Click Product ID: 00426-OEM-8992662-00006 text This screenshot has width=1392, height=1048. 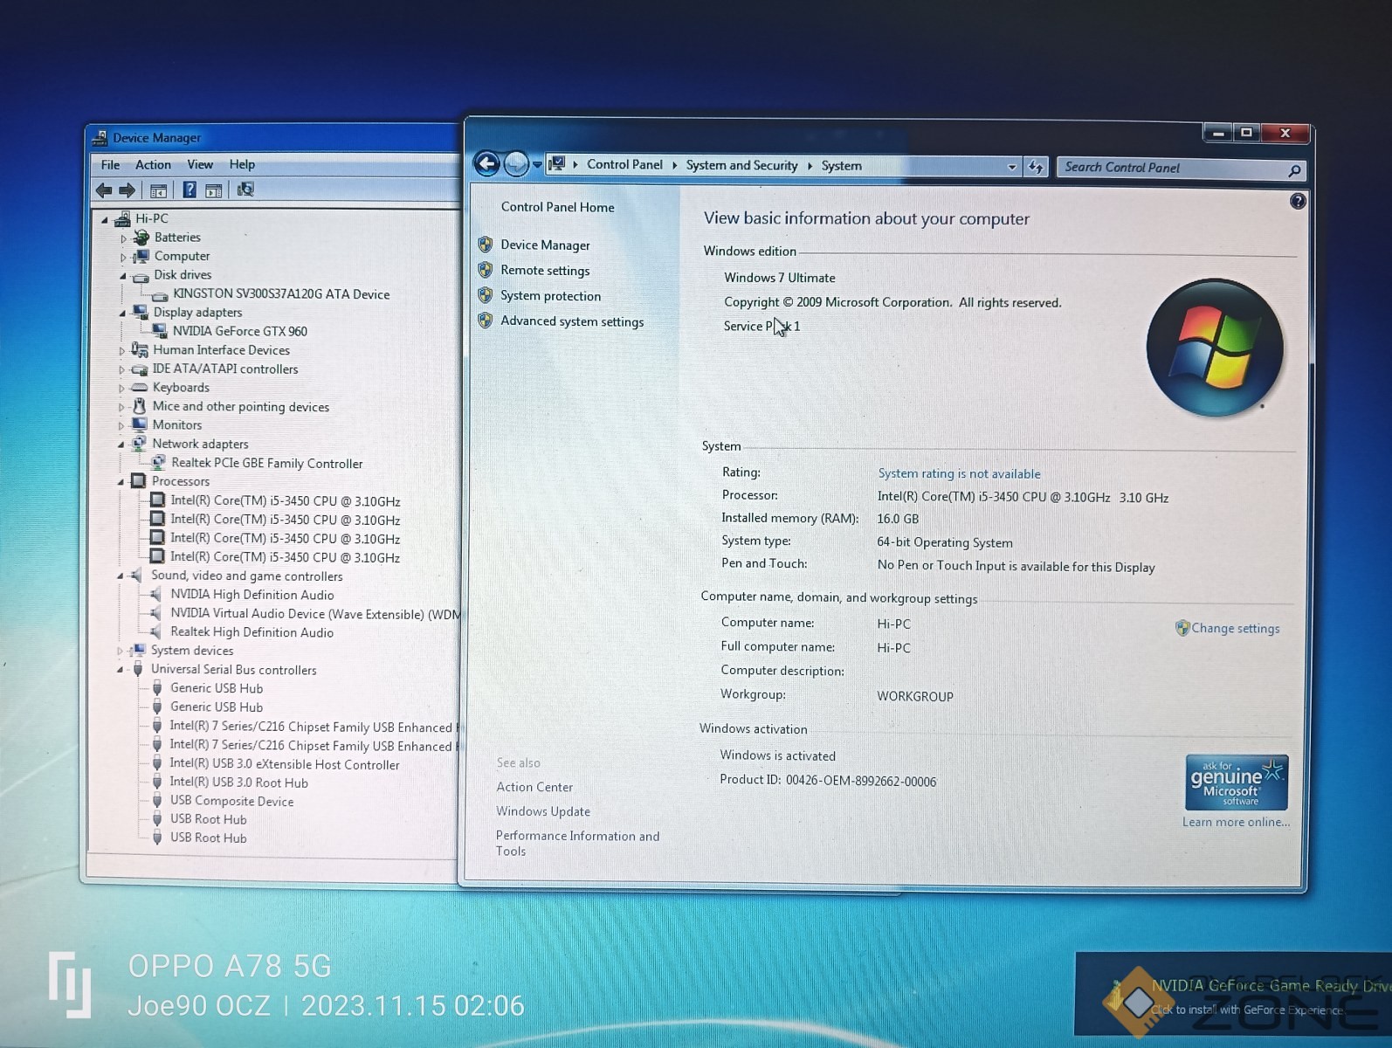[x=828, y=780]
